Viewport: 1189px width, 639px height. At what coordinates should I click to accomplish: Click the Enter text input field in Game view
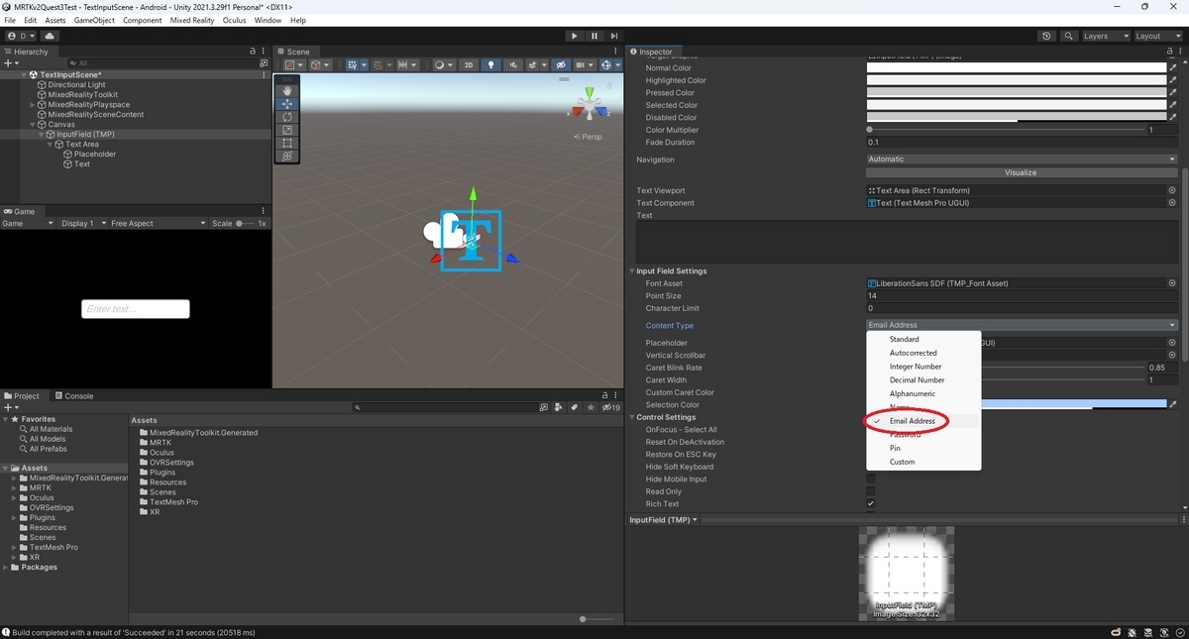(x=135, y=308)
